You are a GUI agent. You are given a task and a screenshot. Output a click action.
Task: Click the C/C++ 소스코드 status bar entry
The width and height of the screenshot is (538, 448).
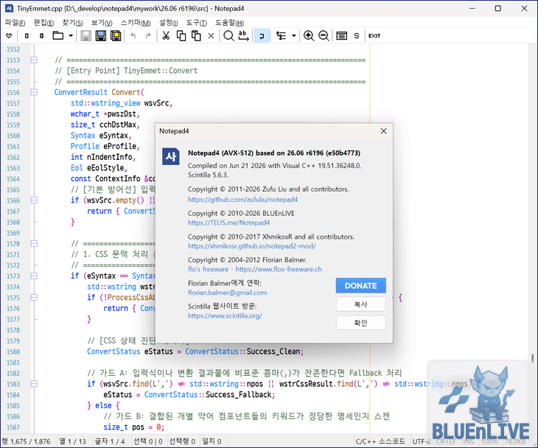[380, 441]
